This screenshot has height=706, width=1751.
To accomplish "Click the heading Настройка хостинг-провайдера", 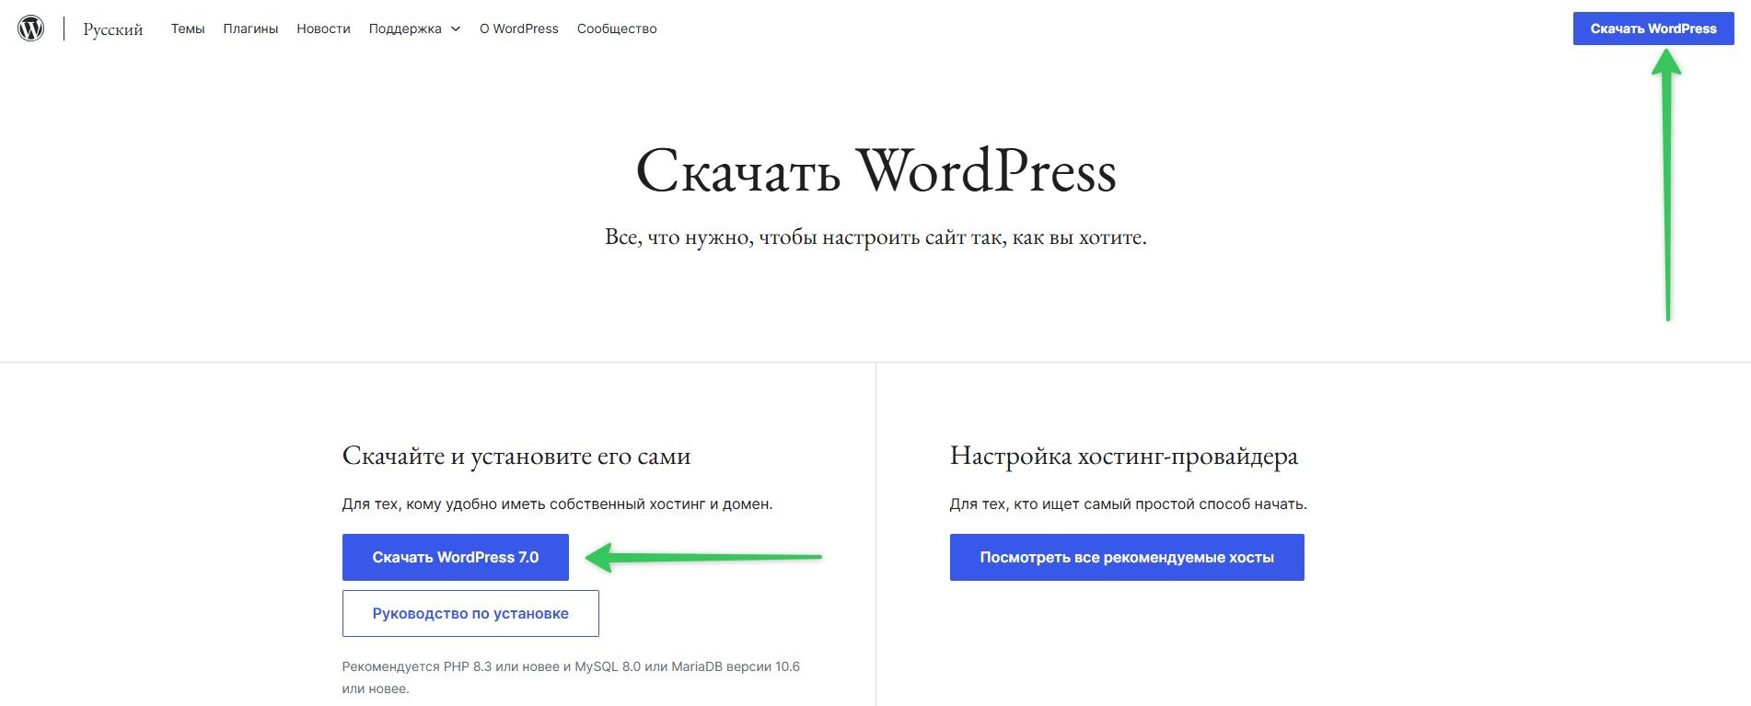I will (1124, 456).
